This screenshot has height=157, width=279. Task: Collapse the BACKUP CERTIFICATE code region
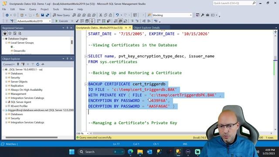[86, 84]
